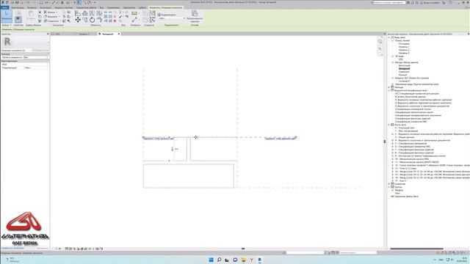Select Сечение 0 section in browser

coord(404,81)
